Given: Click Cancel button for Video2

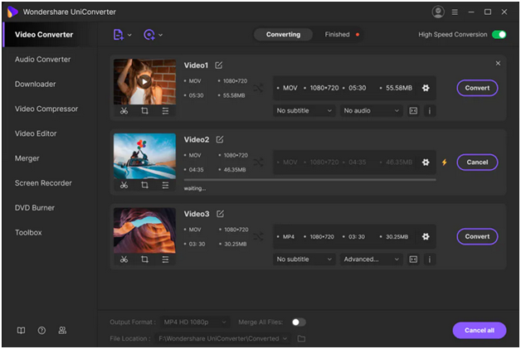Looking at the screenshot, I should [x=477, y=162].
